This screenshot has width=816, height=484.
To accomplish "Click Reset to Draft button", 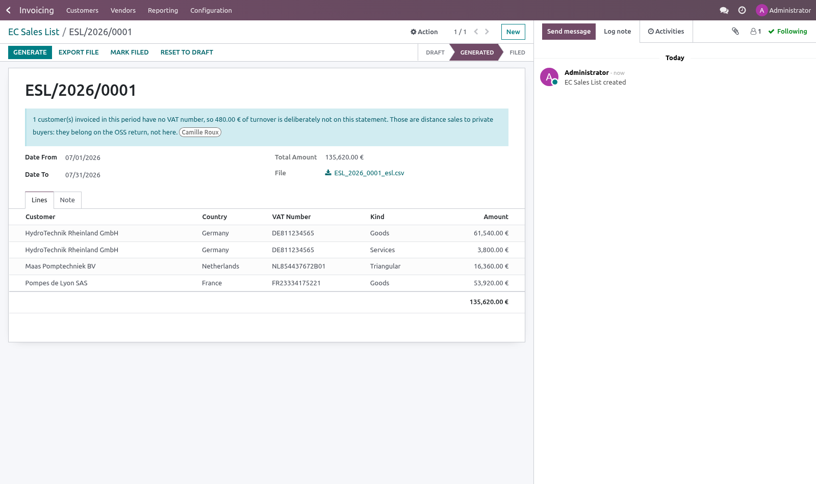I will [187, 52].
